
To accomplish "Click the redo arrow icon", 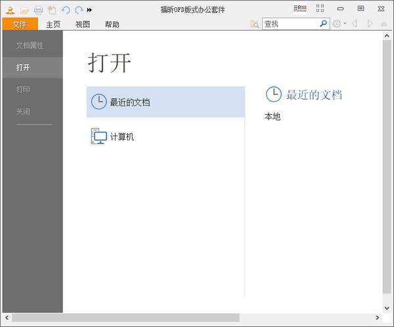I will click(79, 10).
